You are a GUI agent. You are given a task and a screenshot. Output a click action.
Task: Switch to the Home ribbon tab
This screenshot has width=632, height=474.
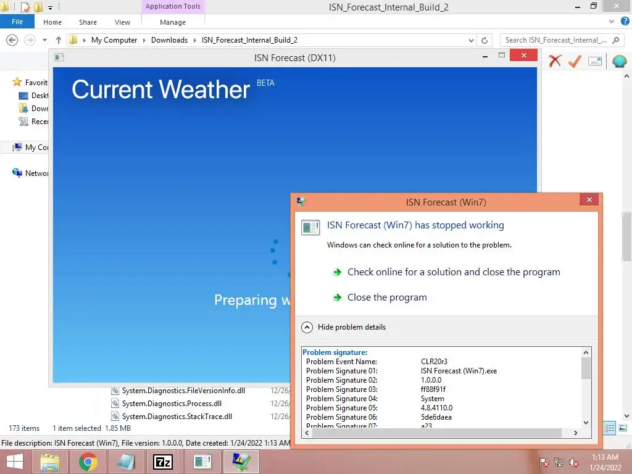point(52,22)
